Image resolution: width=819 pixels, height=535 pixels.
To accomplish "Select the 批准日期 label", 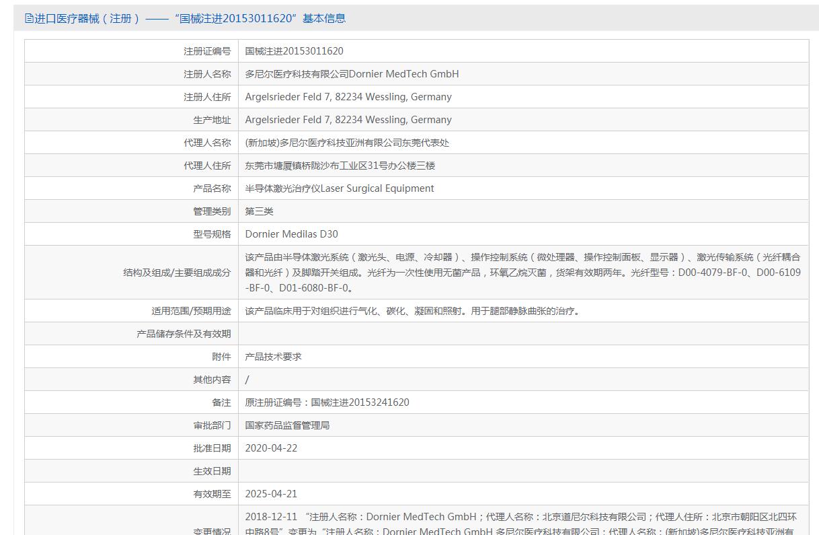I will point(212,448).
